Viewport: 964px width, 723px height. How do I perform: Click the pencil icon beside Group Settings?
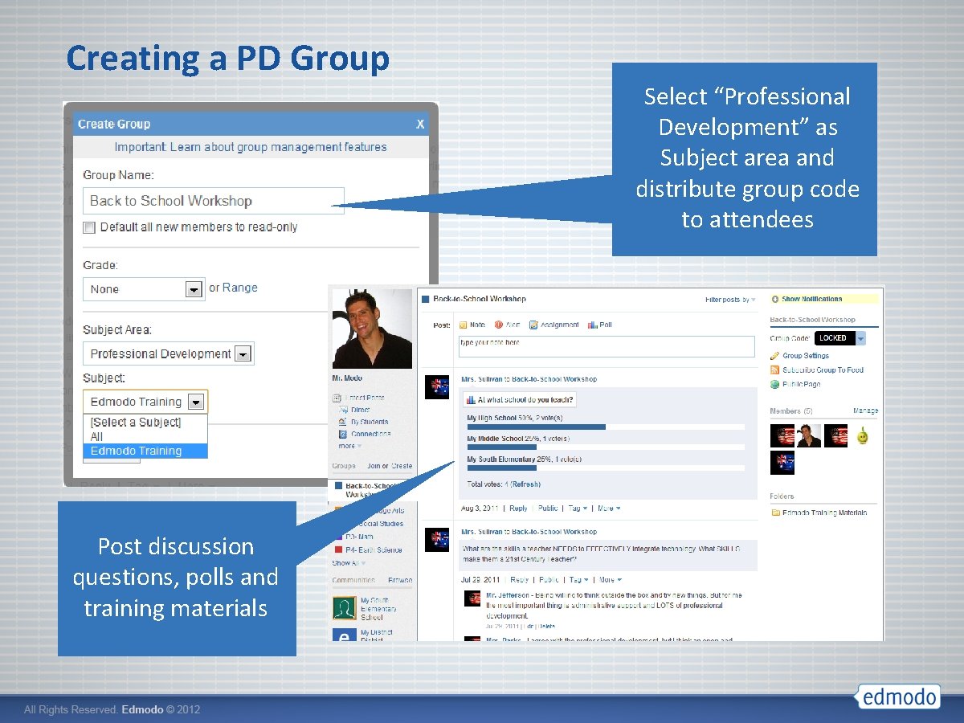(x=774, y=356)
